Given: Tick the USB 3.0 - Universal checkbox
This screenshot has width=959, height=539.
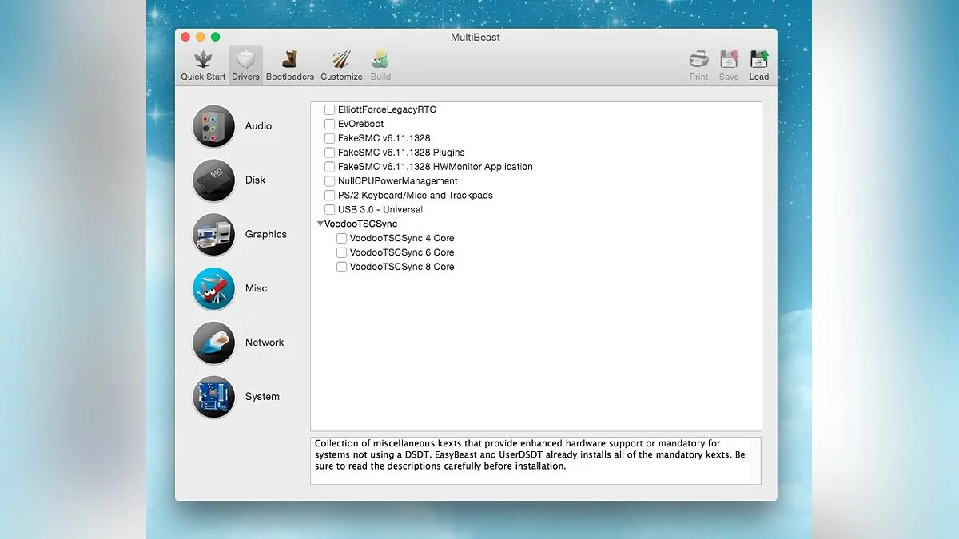Looking at the screenshot, I should (329, 210).
